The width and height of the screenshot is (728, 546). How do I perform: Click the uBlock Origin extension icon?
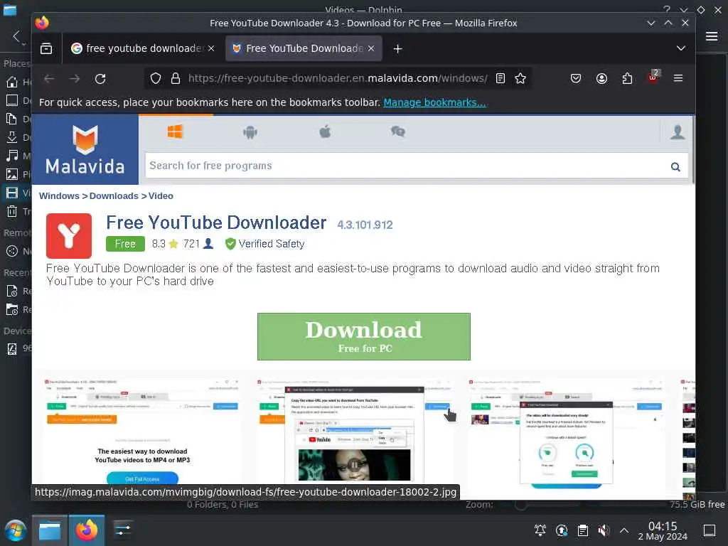(x=653, y=77)
